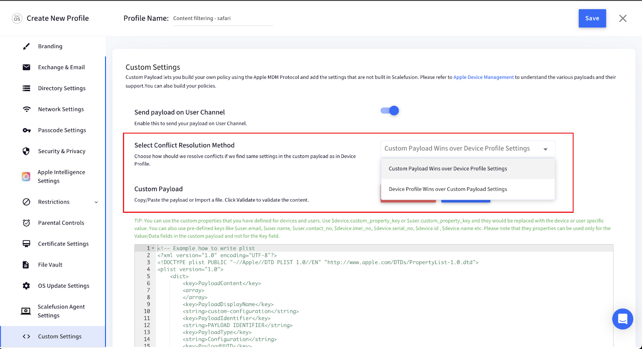Expand the Restrictions menu chevron
Viewport: 642px width, 349px height.
pos(96,202)
